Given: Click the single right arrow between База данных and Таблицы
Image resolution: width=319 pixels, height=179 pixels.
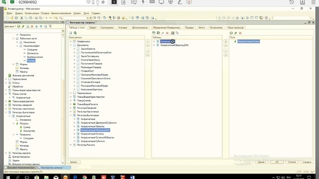Looking at the screenshot, I should pyautogui.click(x=148, y=41).
